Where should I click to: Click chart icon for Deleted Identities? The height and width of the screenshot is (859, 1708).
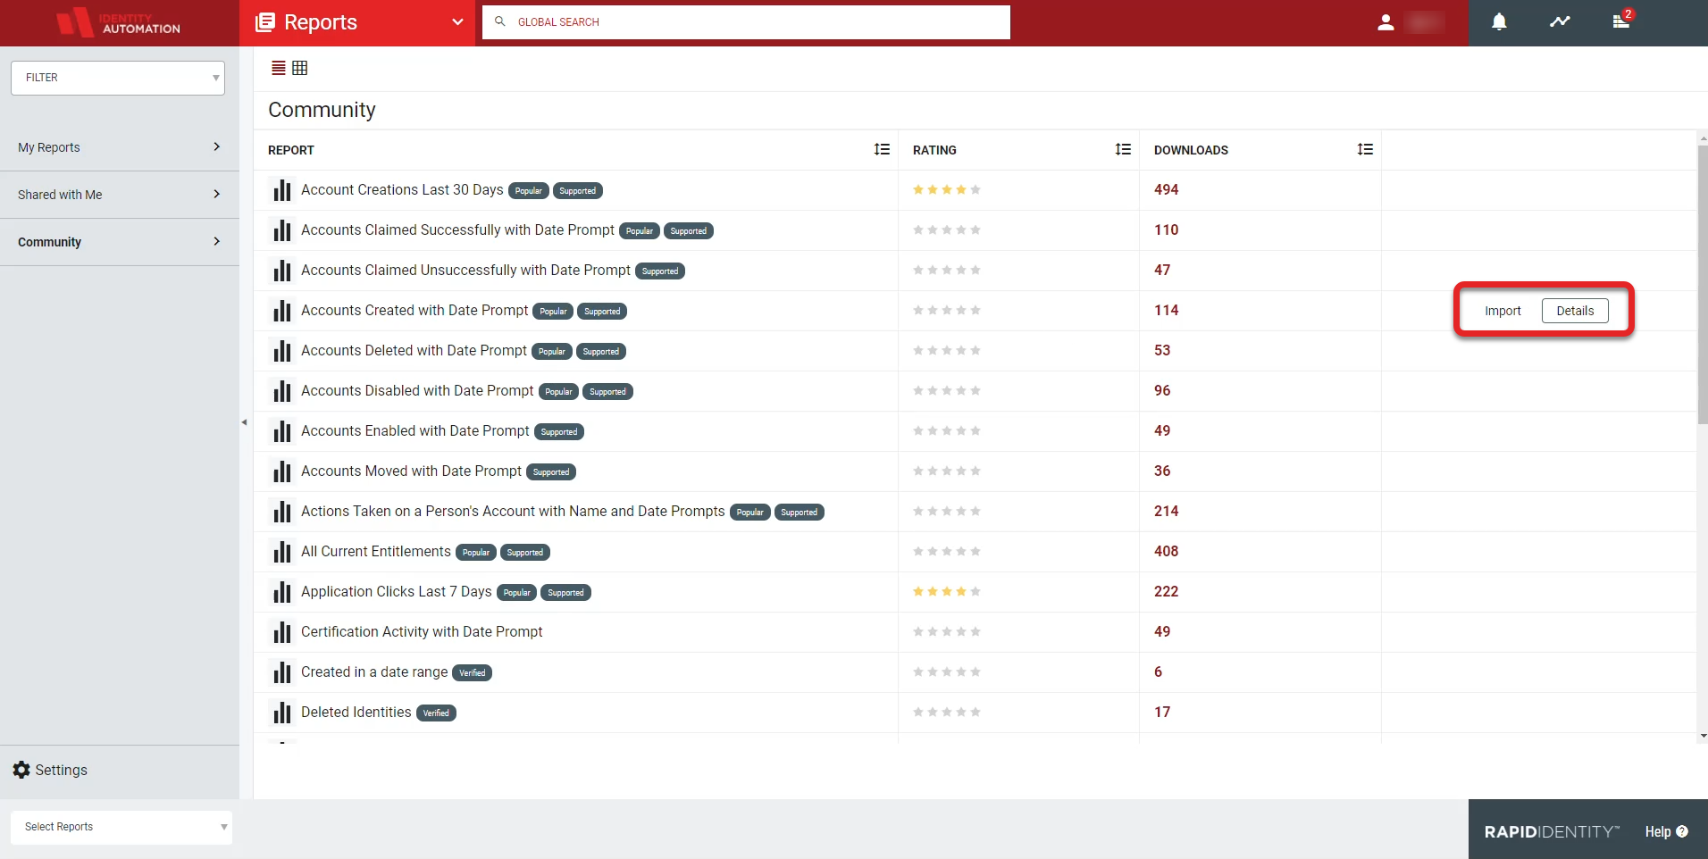pyautogui.click(x=282, y=713)
